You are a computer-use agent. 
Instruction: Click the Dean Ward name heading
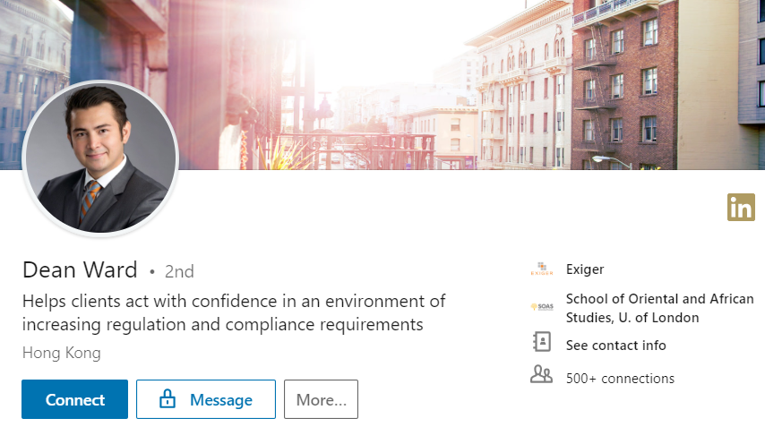pos(80,270)
